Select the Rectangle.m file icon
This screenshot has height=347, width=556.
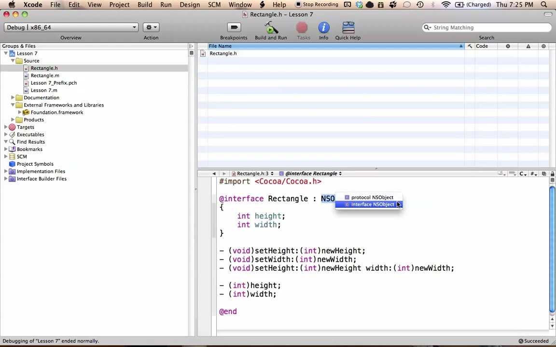click(26, 75)
